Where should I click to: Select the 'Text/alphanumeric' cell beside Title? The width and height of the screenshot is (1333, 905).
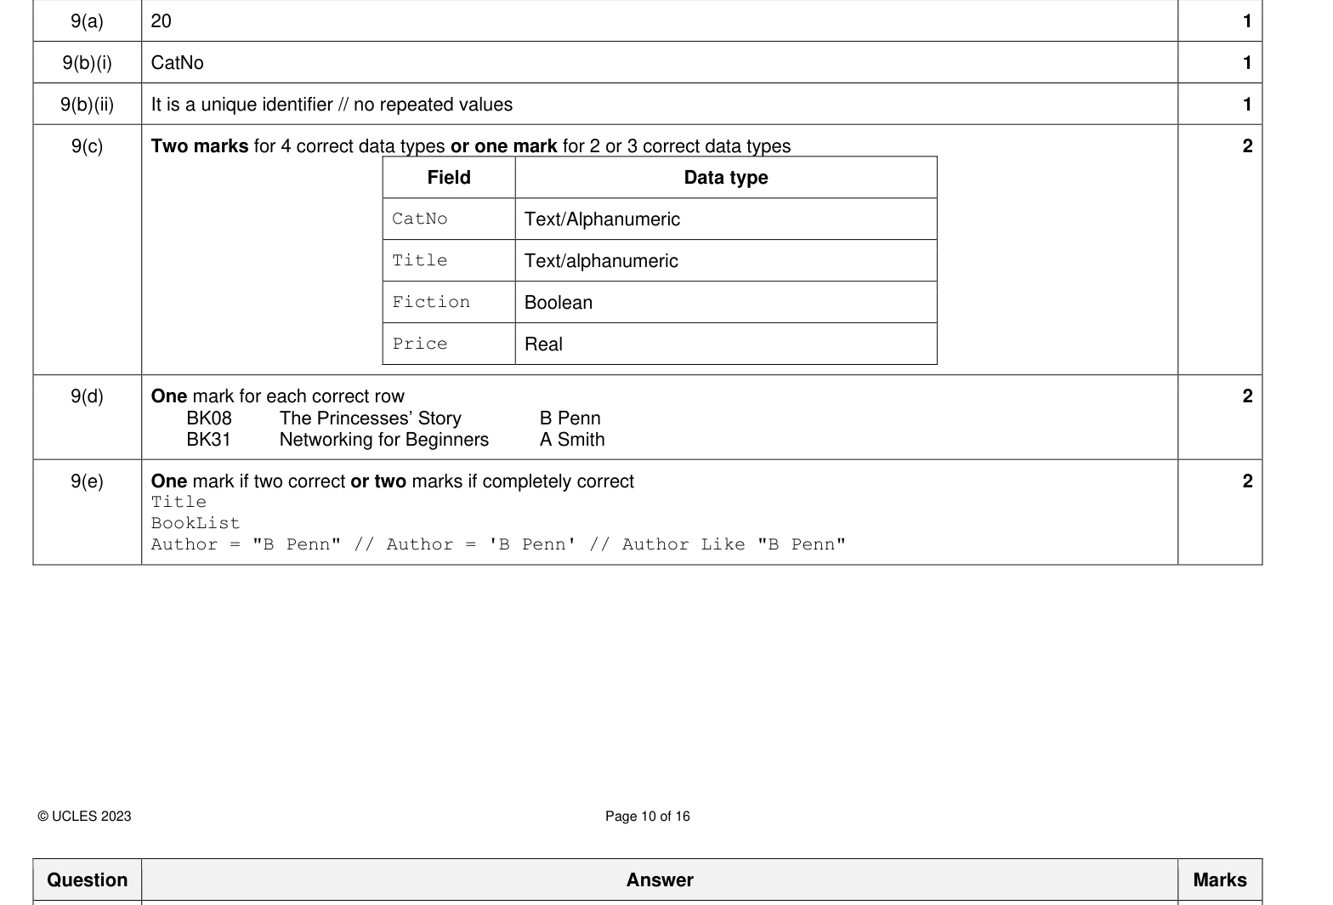pyautogui.click(x=726, y=260)
